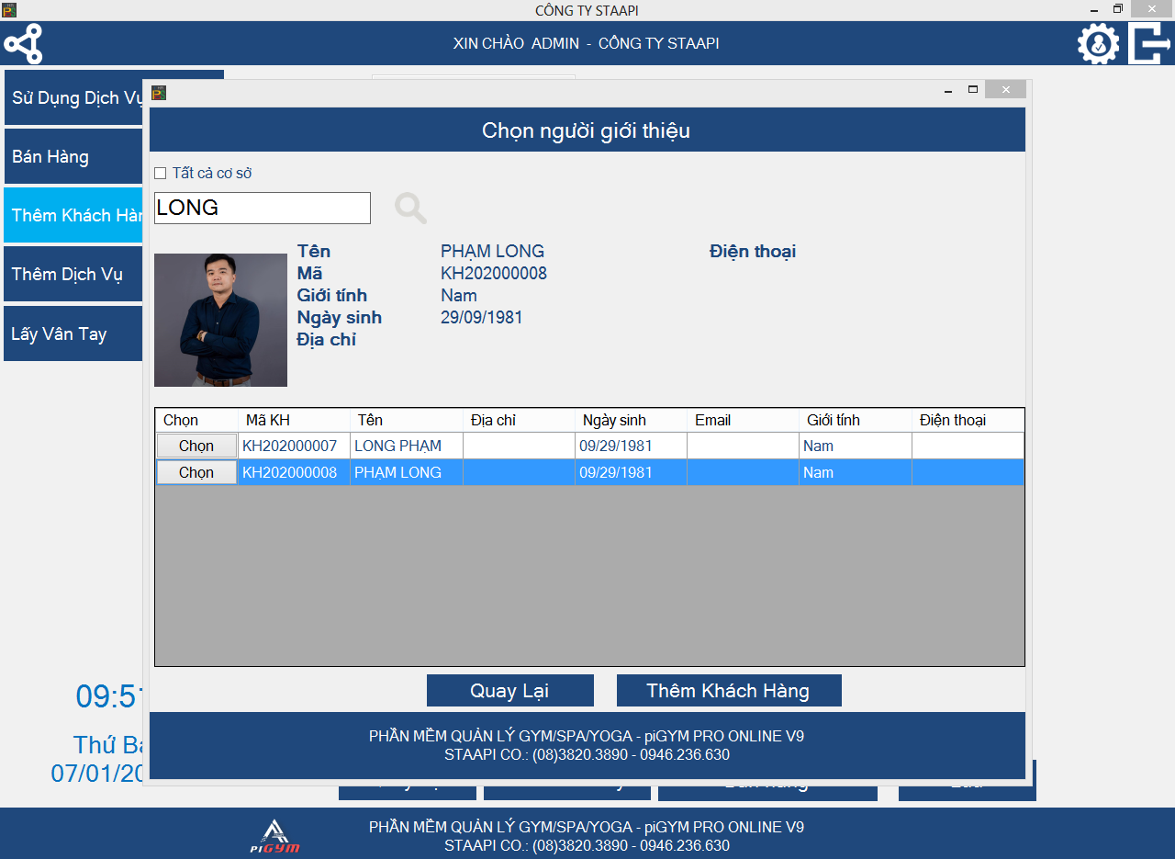This screenshot has width=1175, height=859.
Task: Select customer code cell KH202000007
Action: (x=290, y=446)
